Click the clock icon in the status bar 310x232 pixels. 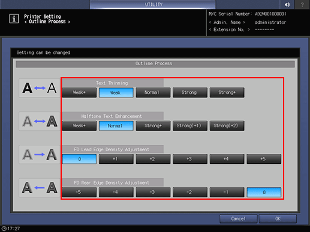click(x=4, y=228)
